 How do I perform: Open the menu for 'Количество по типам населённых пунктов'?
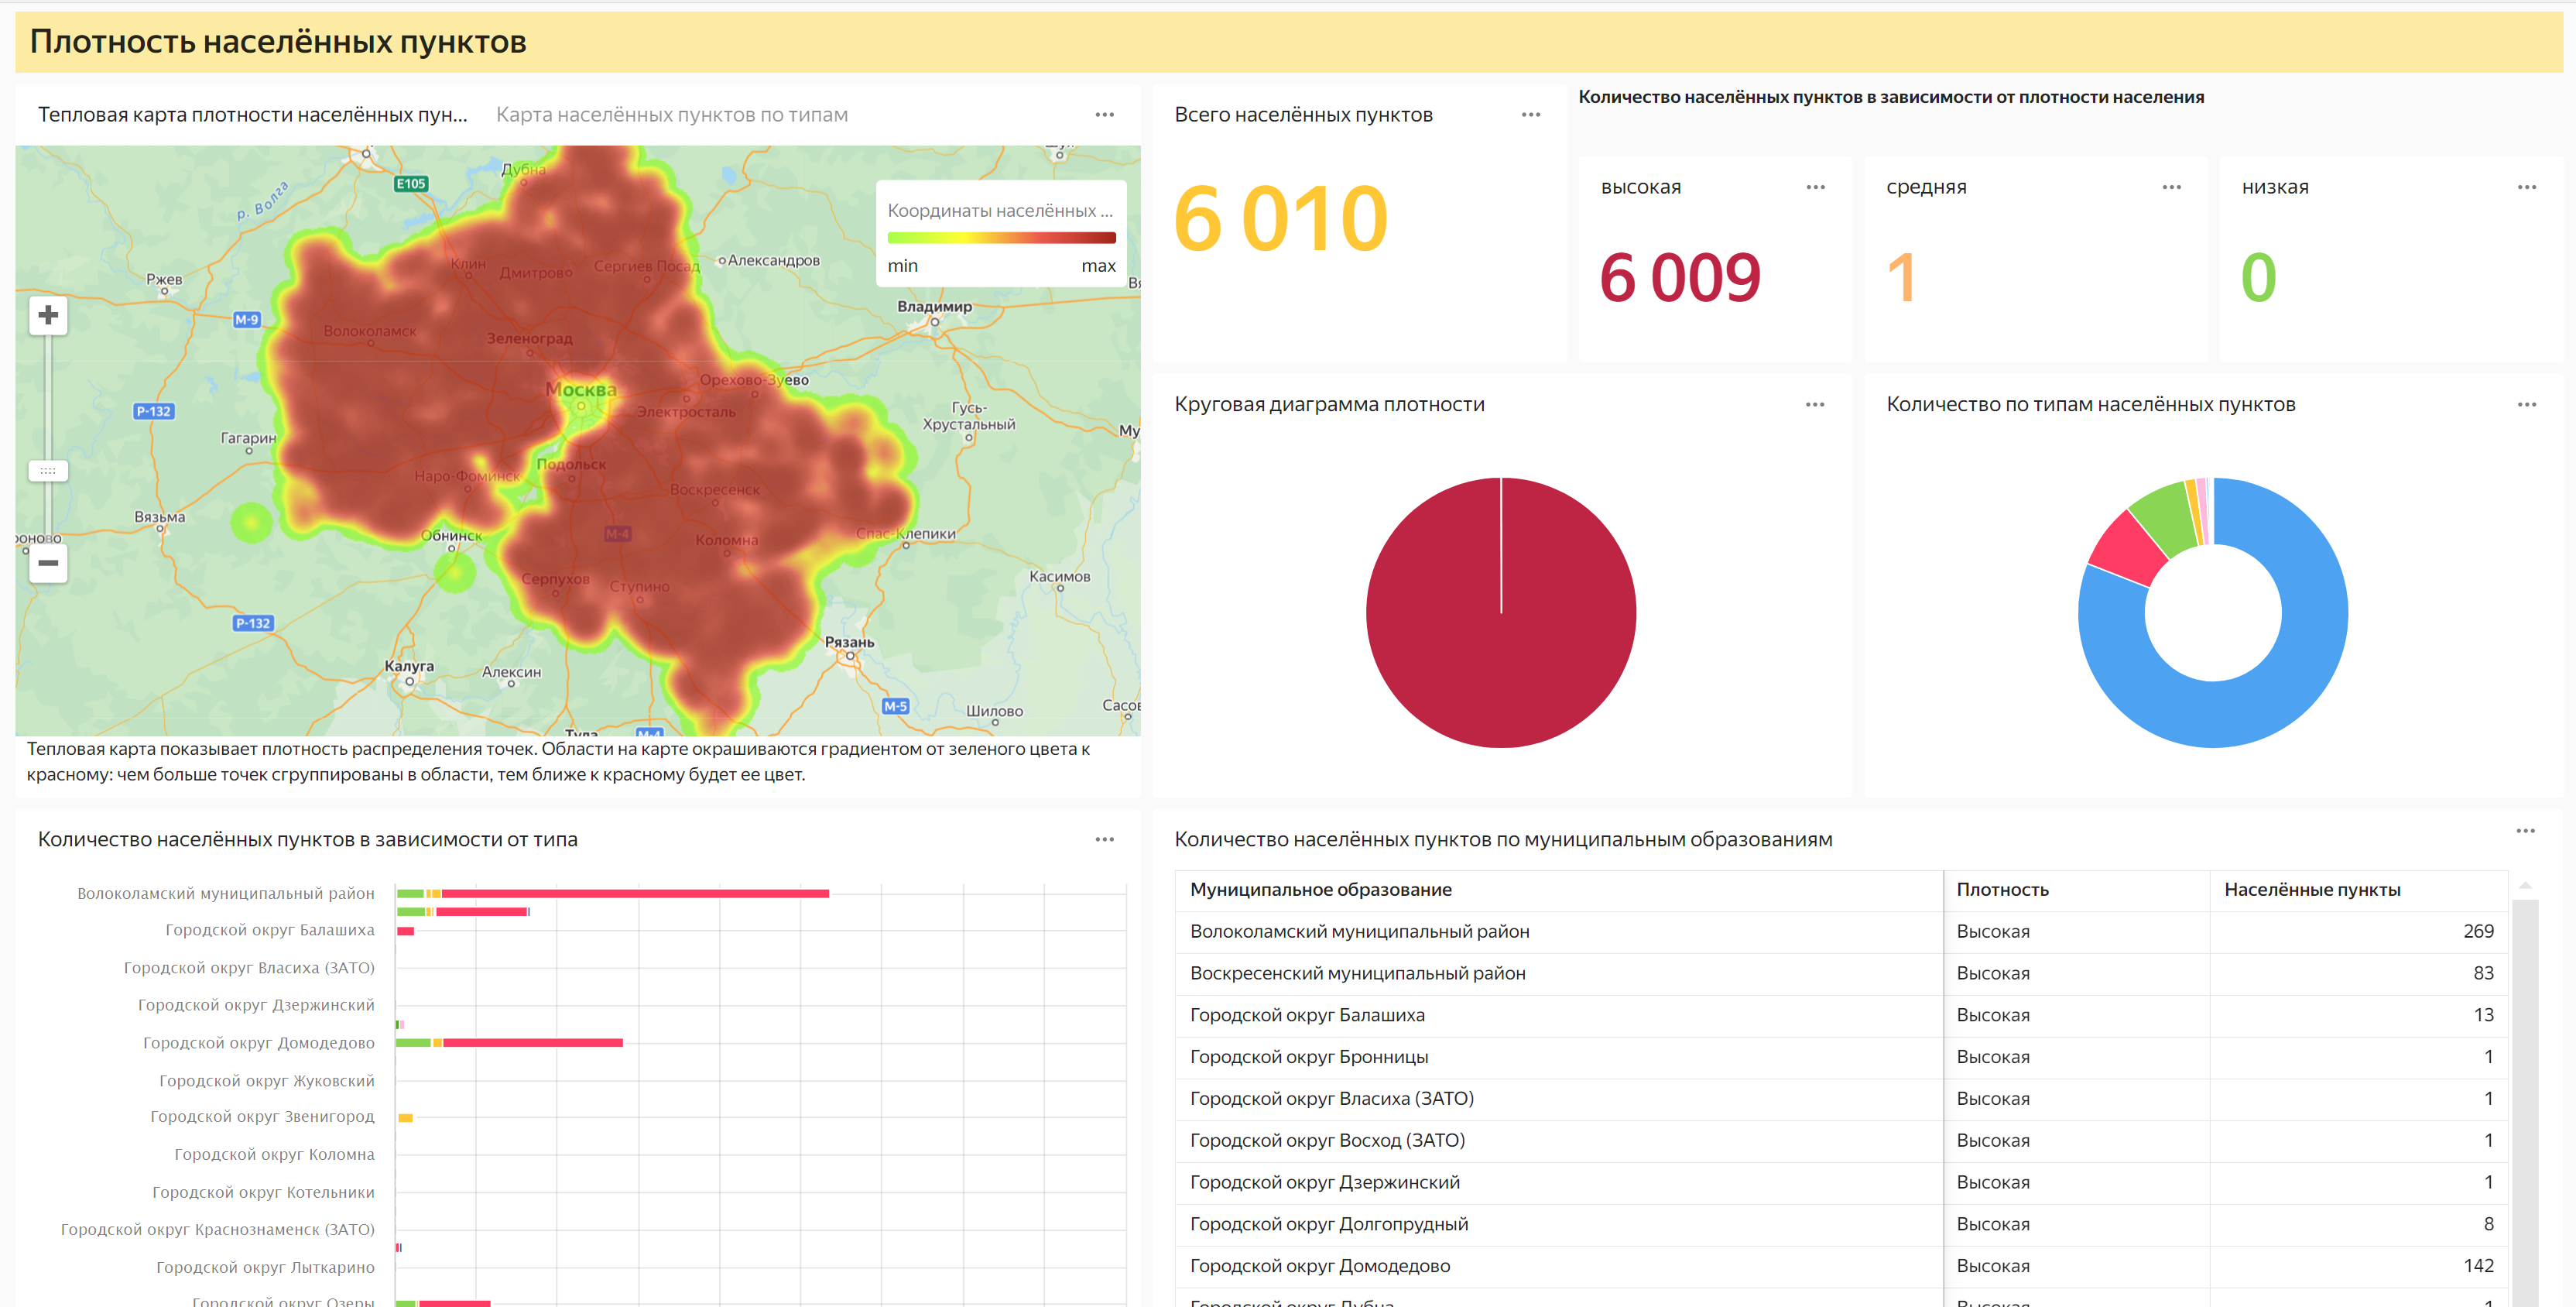tap(2526, 405)
